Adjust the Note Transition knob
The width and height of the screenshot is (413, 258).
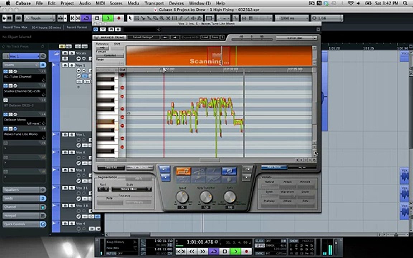(x=206, y=197)
